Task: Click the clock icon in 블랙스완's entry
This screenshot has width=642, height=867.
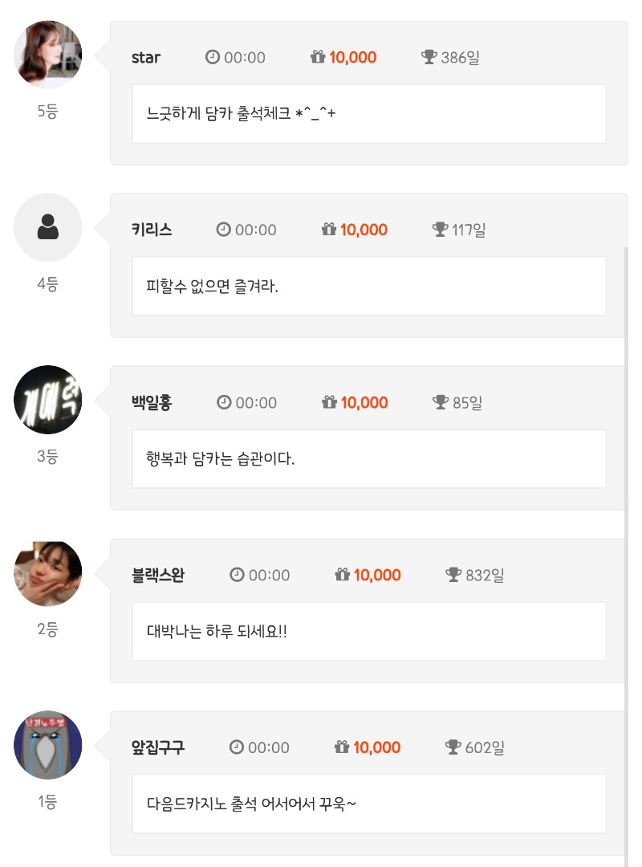Action: (237, 575)
